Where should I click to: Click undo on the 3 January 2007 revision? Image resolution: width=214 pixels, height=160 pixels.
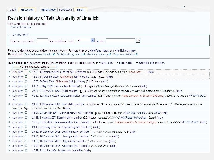coord(97,127)
